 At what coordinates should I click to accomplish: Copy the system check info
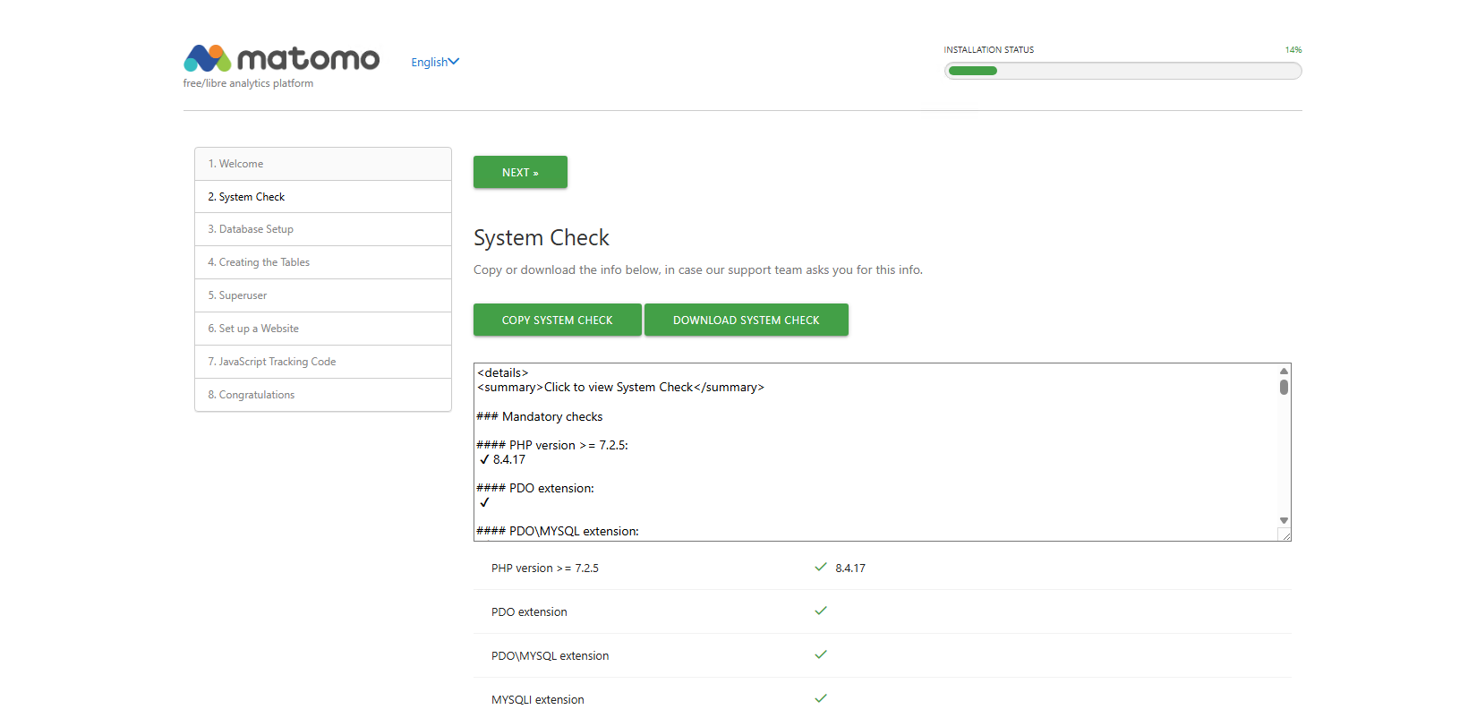(x=557, y=320)
